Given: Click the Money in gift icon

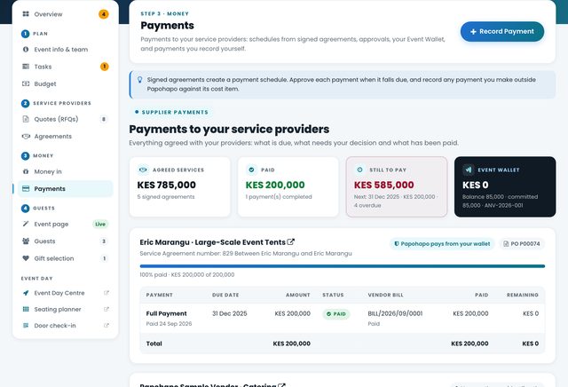Looking at the screenshot, I should click(x=26, y=171).
